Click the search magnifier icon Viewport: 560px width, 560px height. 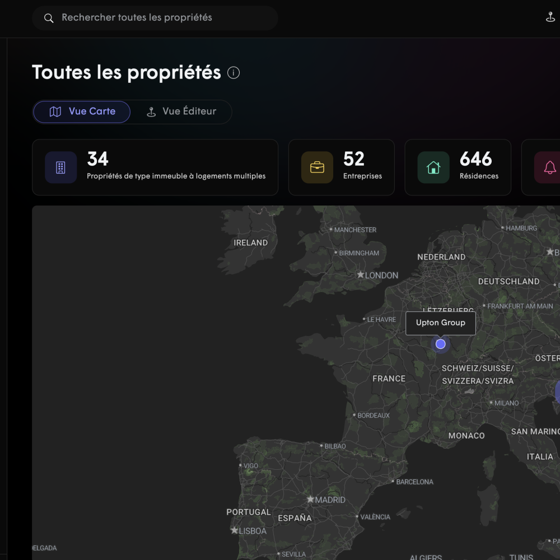point(49,18)
